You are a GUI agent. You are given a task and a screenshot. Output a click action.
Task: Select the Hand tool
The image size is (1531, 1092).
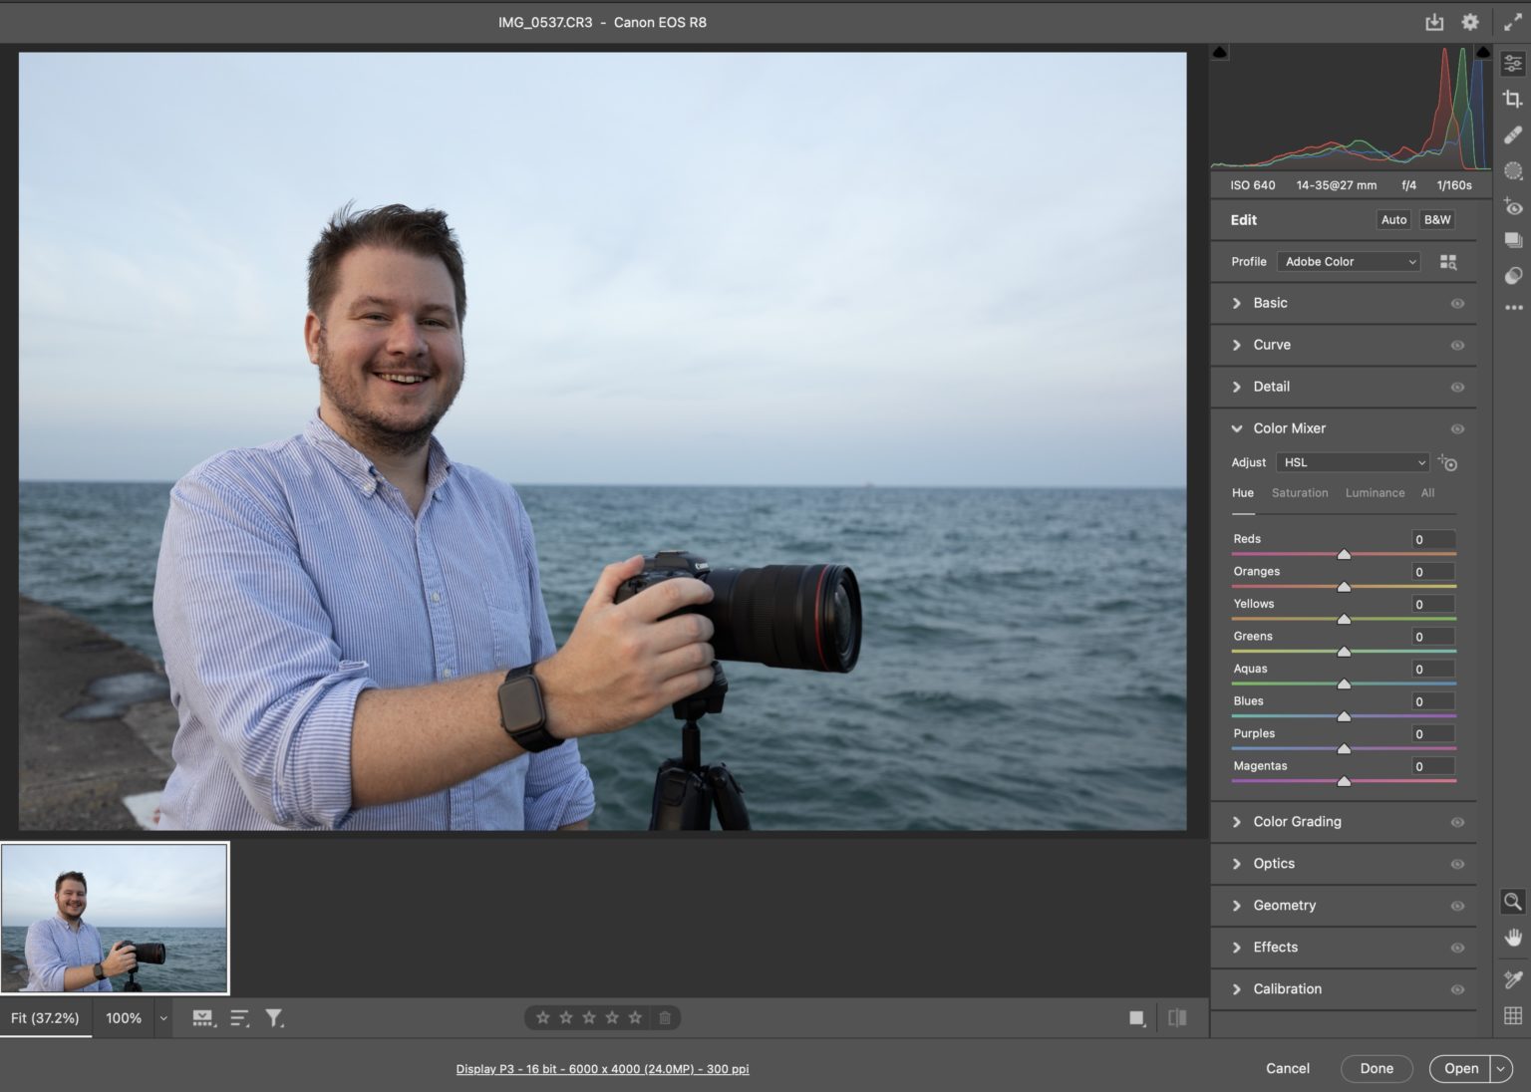pyautogui.click(x=1511, y=937)
